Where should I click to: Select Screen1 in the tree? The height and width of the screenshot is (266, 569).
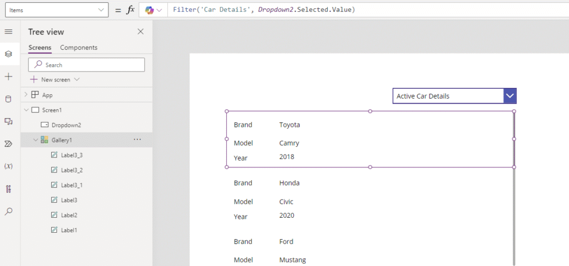(x=52, y=110)
